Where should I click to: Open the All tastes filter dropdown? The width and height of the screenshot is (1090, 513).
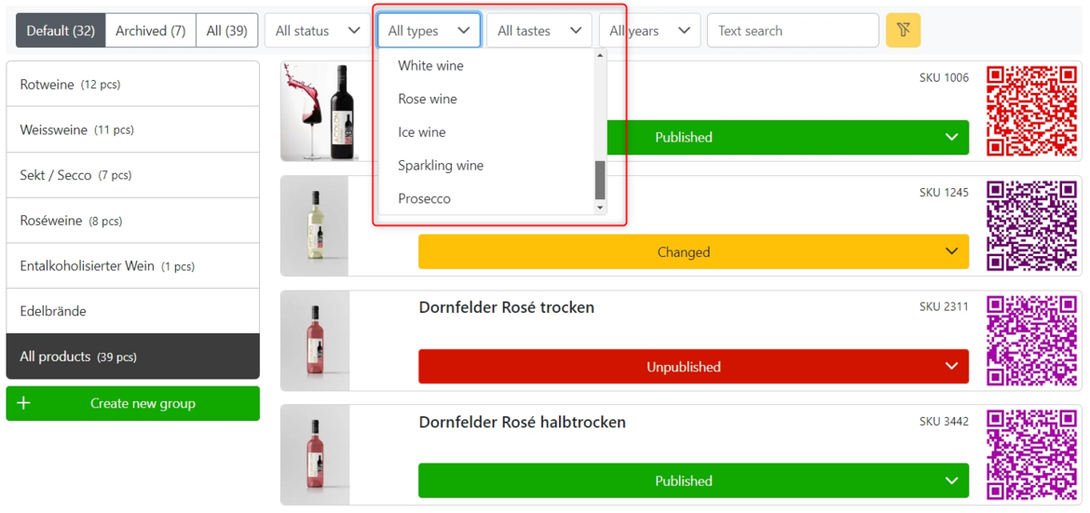[539, 31]
